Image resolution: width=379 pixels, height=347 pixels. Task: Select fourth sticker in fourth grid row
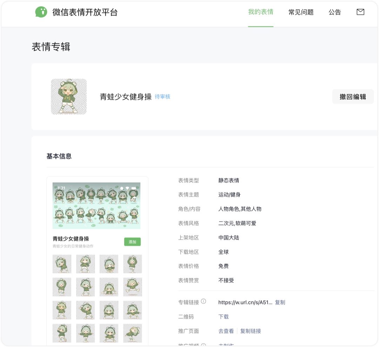point(132,333)
